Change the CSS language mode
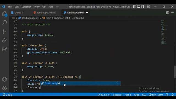 tap(144, 95)
